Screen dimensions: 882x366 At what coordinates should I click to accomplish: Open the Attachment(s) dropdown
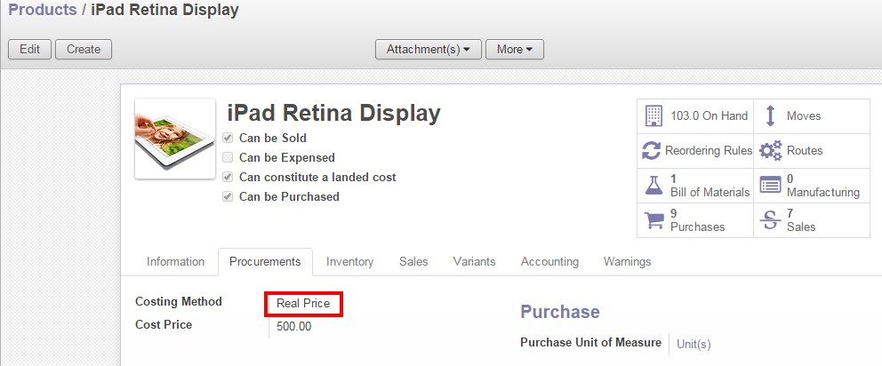[428, 50]
